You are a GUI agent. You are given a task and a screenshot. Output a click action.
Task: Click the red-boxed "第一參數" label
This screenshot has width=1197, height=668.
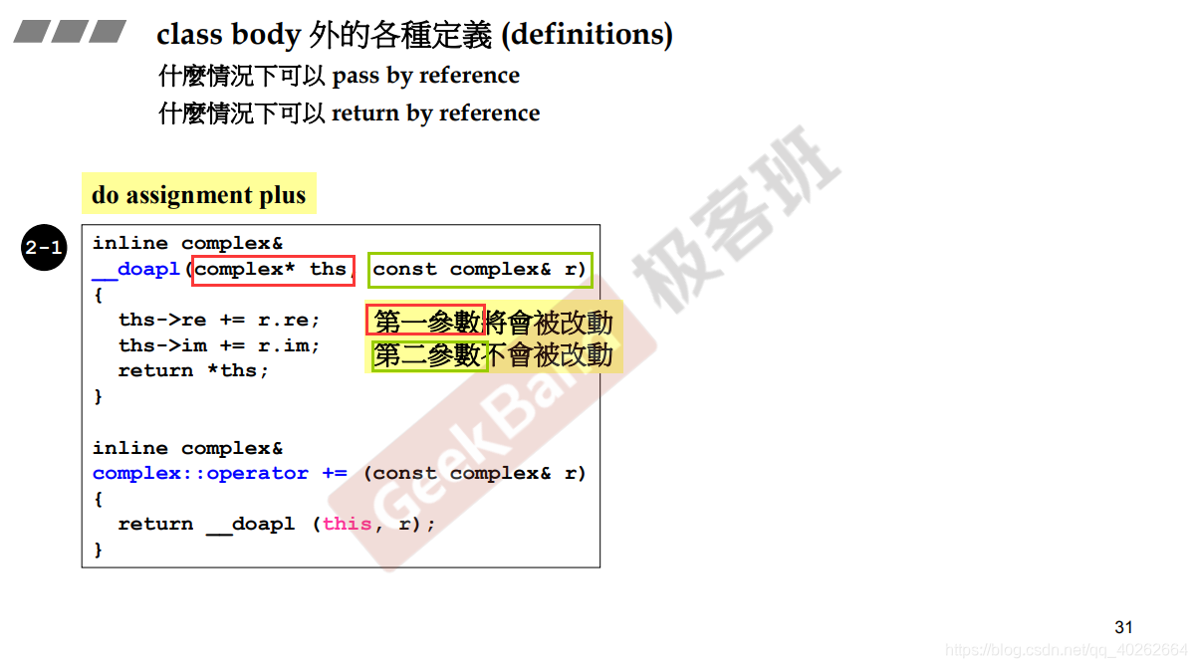click(428, 320)
